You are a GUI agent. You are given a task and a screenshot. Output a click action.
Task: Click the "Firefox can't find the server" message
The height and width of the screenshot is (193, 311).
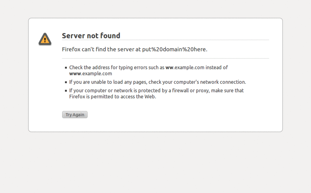[135, 49]
